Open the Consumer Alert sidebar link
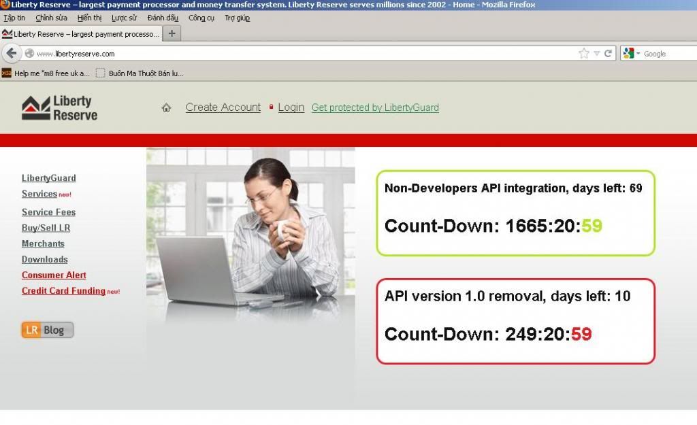 click(54, 275)
